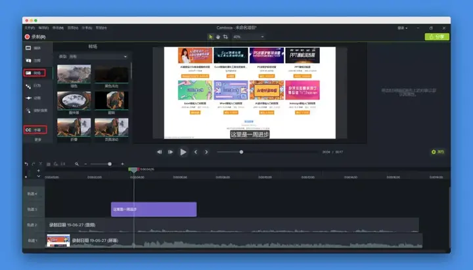Click the copy icon in timeline toolbar

[48, 164]
